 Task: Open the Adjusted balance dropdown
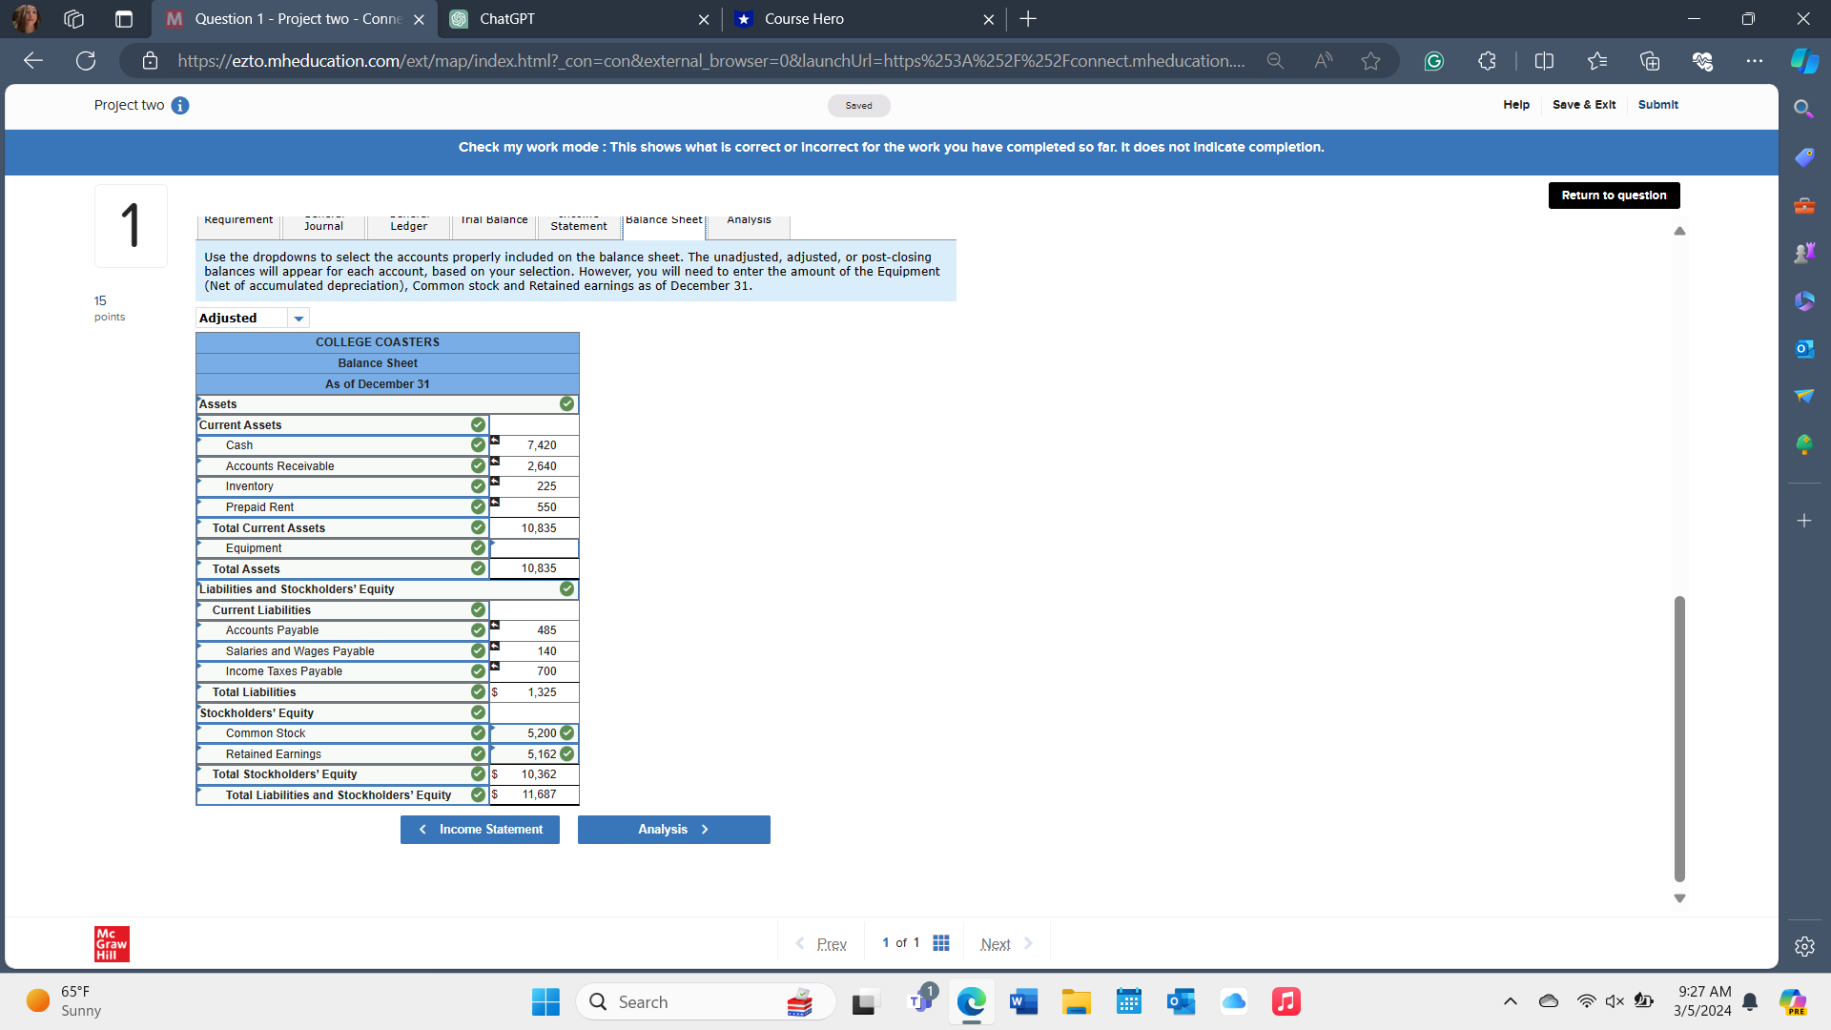pos(298,318)
